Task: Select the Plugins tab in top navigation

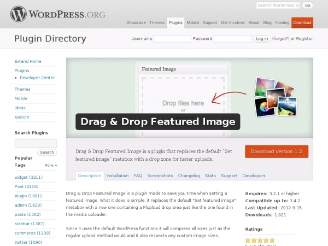Action: 175,23
